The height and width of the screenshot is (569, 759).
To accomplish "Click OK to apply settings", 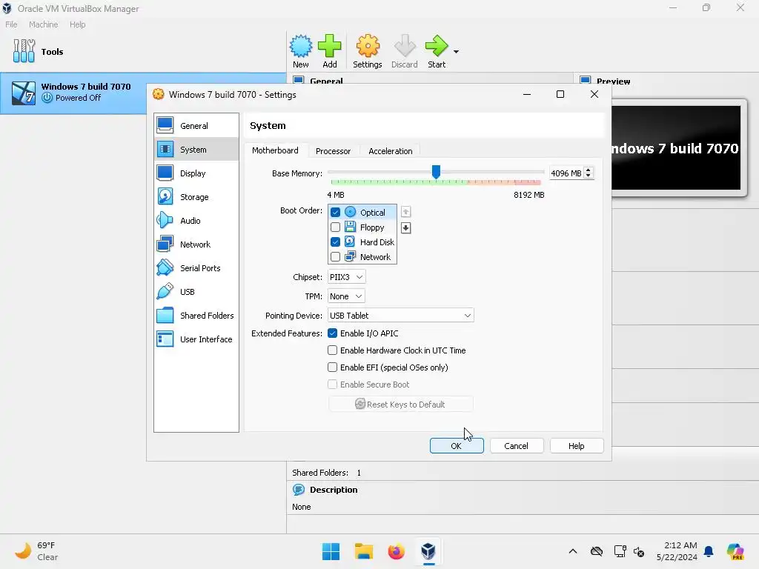I will 457,445.
